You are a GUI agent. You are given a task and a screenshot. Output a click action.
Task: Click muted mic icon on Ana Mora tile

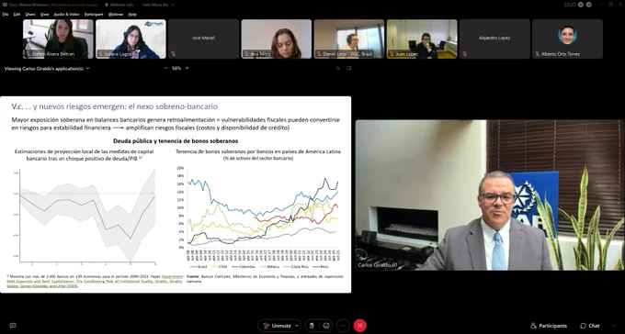pos(246,54)
